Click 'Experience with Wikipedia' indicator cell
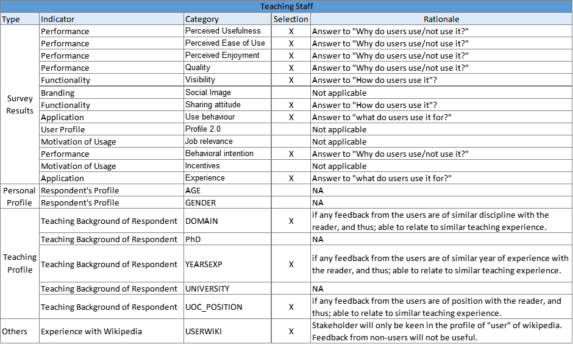 point(112,331)
